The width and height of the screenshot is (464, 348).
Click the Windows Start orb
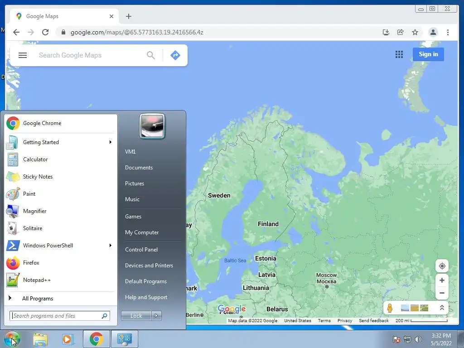click(12, 339)
